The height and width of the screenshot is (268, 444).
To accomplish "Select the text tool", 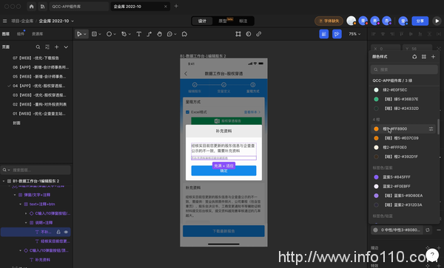I will pos(139,34).
